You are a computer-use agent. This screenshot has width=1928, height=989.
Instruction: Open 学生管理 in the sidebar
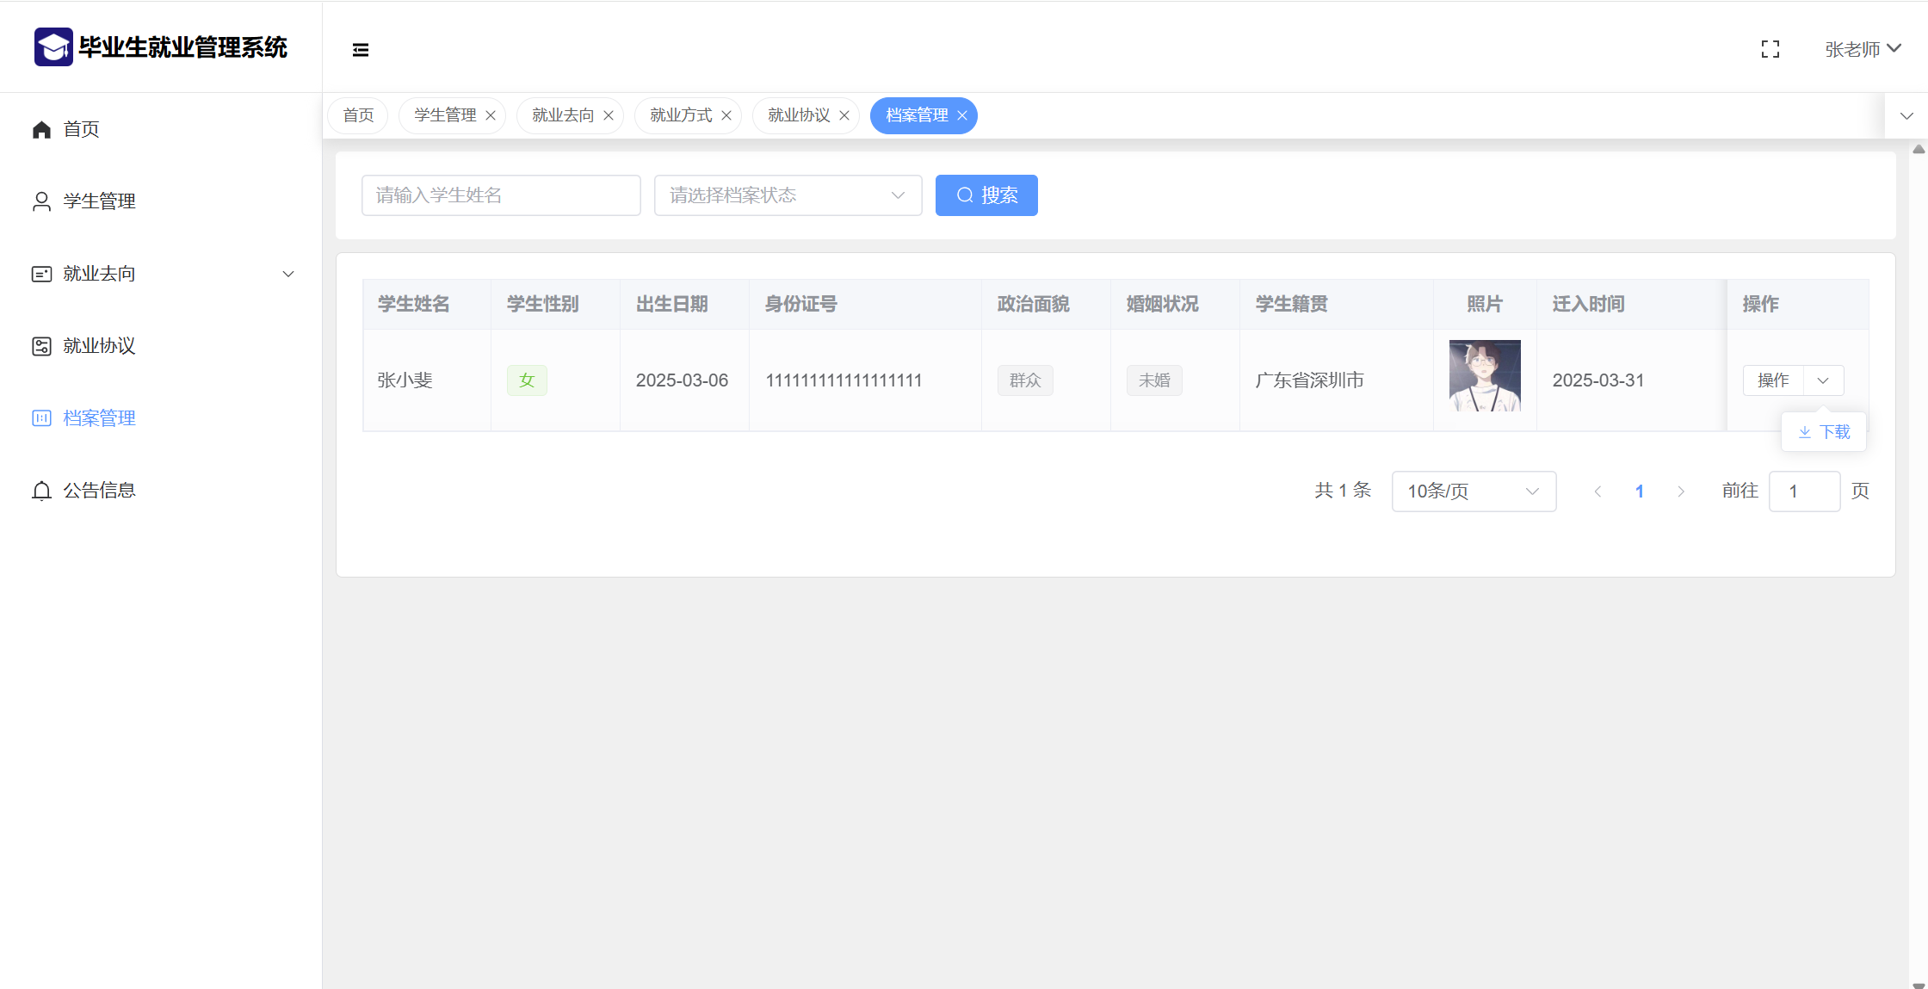point(99,201)
